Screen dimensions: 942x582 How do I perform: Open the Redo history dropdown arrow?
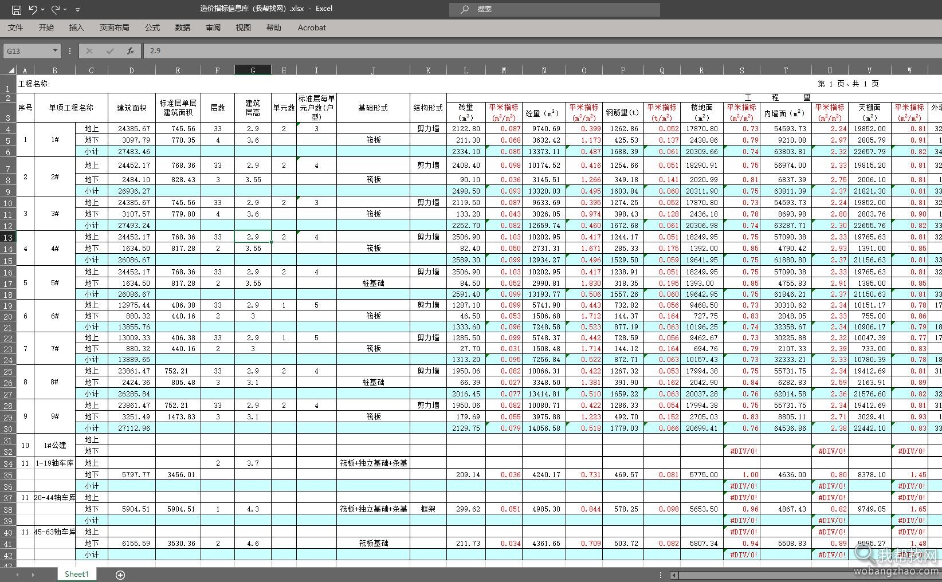click(65, 10)
